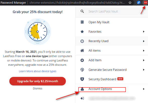
Task: Click the logout arrow icon
Action: pyautogui.click(x=82, y=98)
